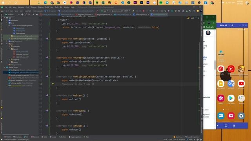Click the override gutter icon beside onCreate
This screenshot has width=251, height=141.
[x=47, y=58]
